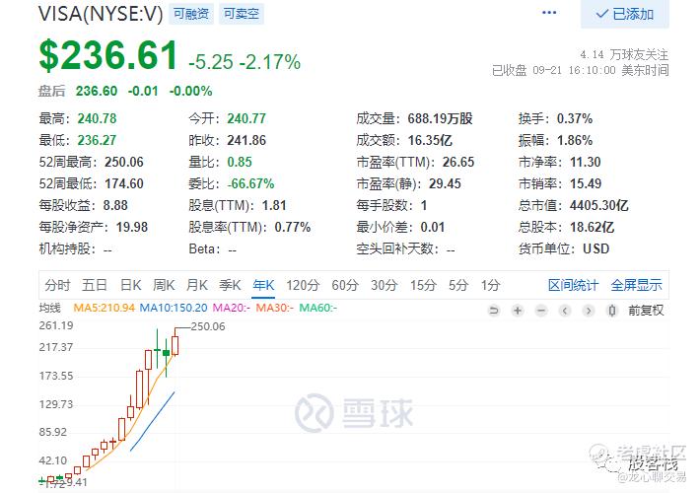Click the 可卖空 tag

(x=242, y=14)
